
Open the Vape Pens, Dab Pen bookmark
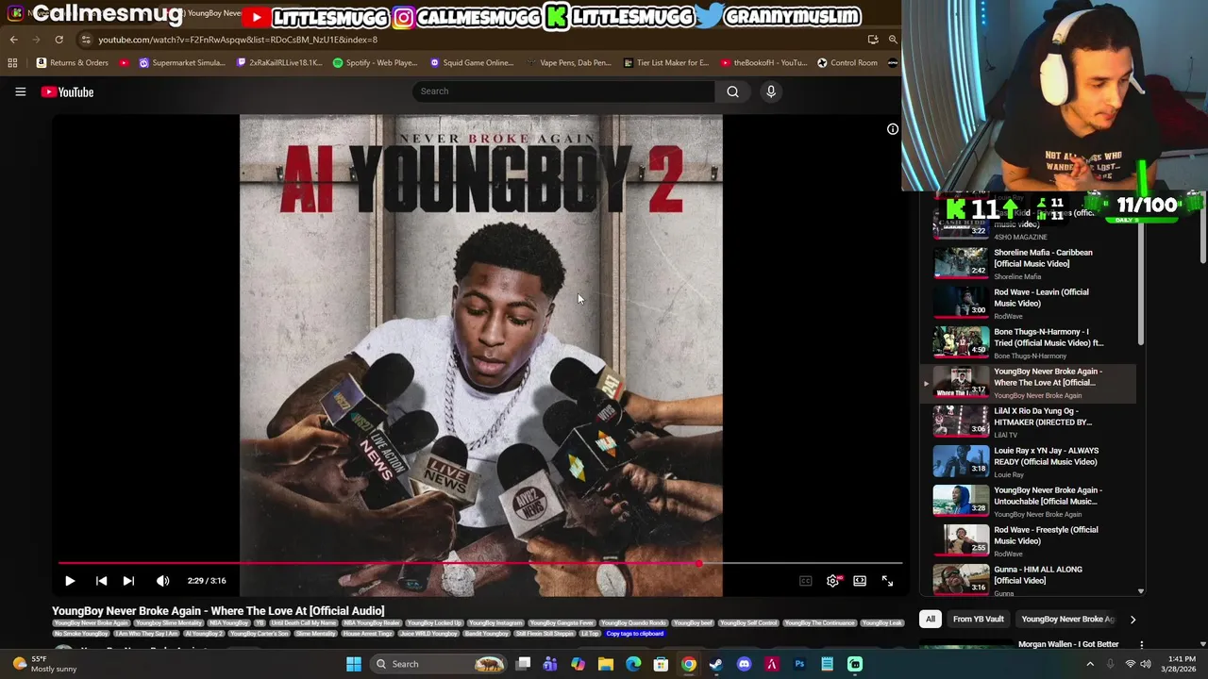pyautogui.click(x=569, y=63)
